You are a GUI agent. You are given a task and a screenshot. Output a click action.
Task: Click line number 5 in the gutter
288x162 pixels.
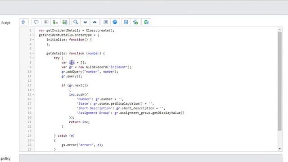click(30, 49)
